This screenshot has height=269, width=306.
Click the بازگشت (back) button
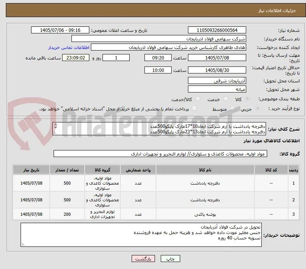click(143, 259)
